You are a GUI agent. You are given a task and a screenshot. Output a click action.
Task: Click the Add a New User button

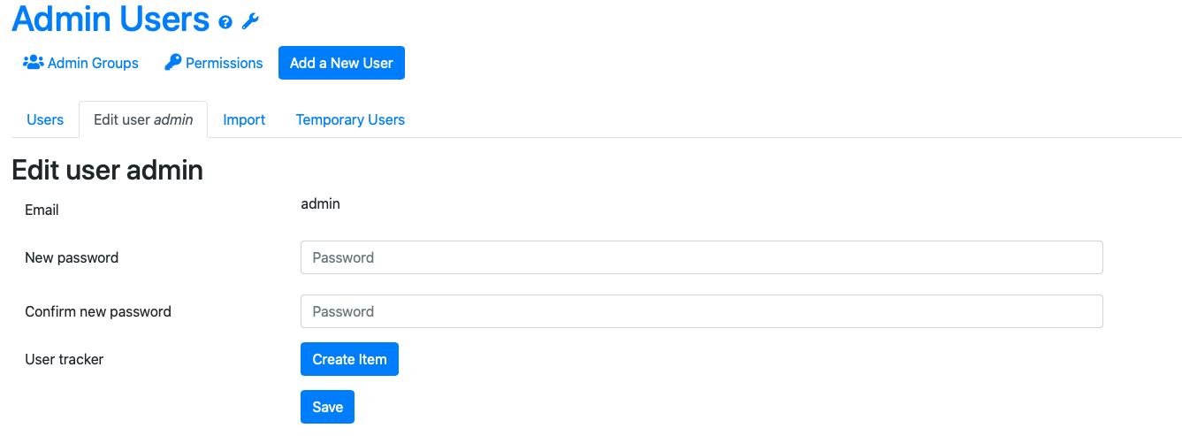click(x=341, y=63)
